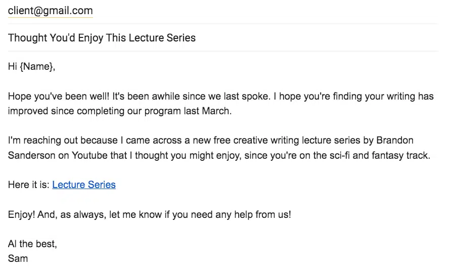Screen dimensions: 449x274
Task: Click the {Name} placeholder in greeting
Action: [x=36, y=66]
